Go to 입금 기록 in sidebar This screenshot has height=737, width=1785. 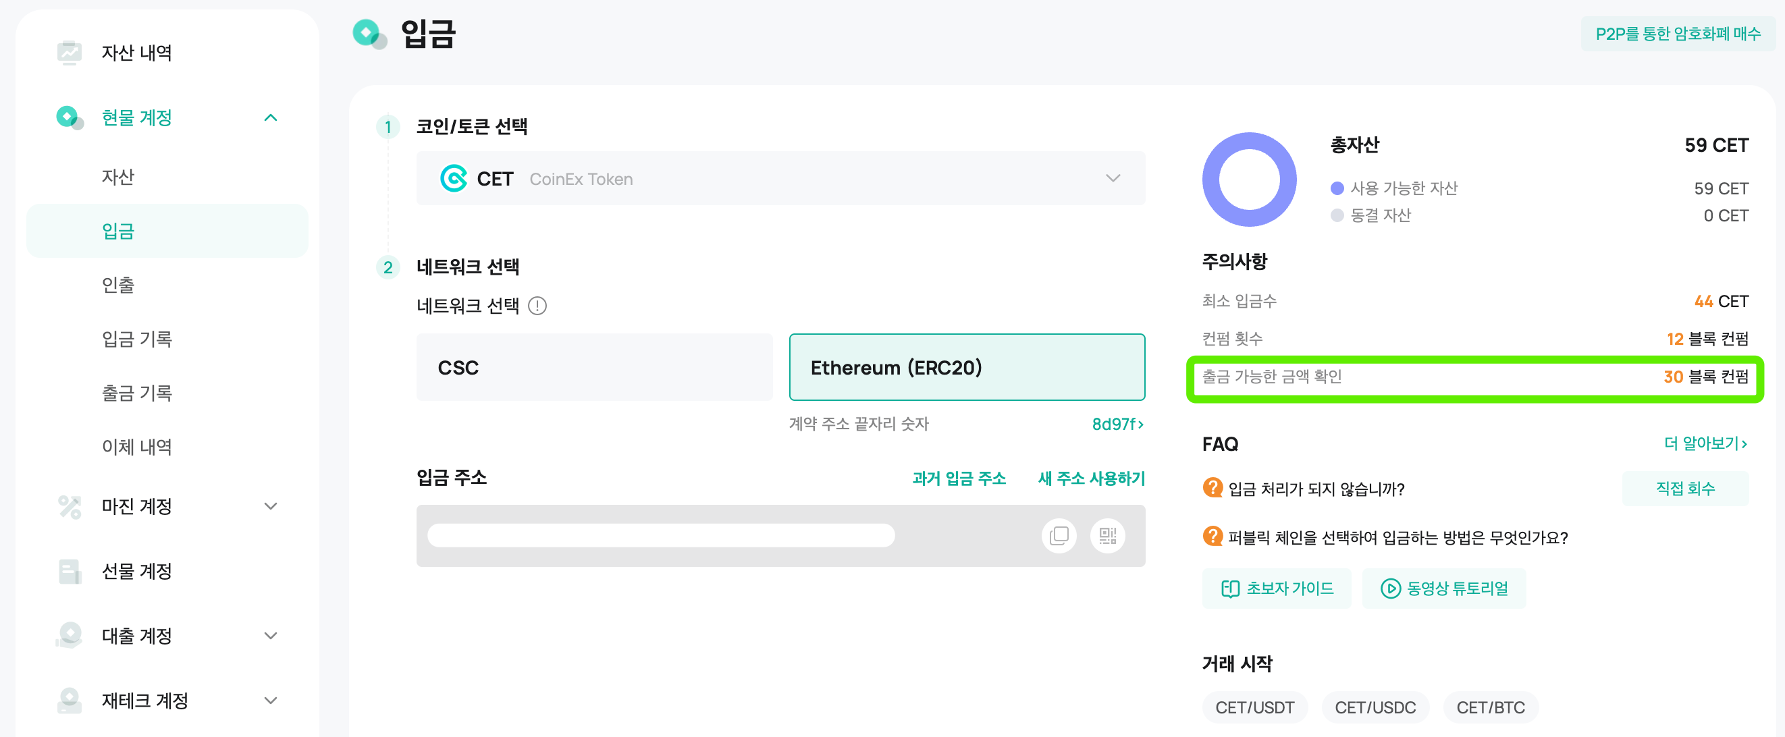[136, 339]
